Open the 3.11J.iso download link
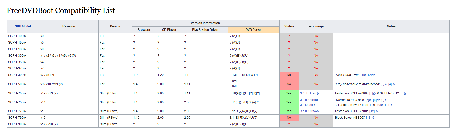 (306, 105)
